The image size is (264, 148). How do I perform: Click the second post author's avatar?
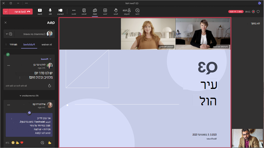[50, 105]
